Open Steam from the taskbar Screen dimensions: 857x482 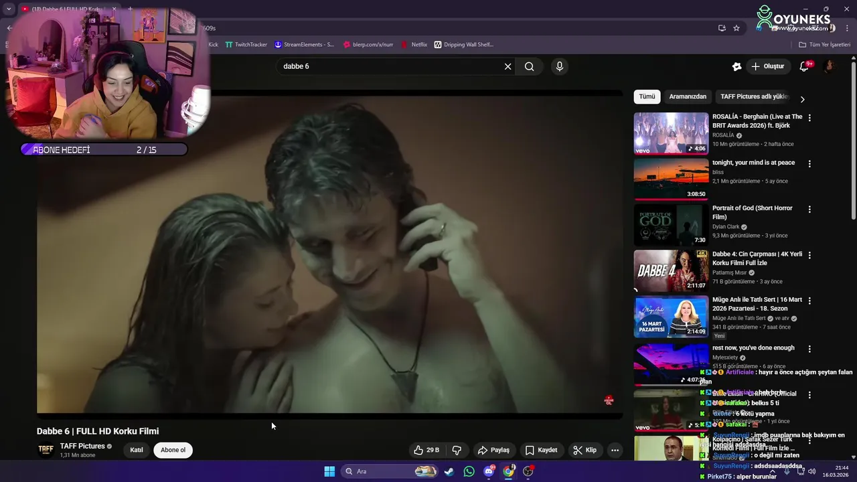coord(449,471)
